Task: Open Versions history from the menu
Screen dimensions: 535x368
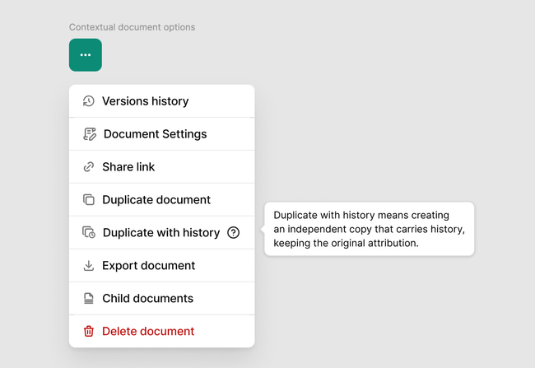Action: [145, 101]
